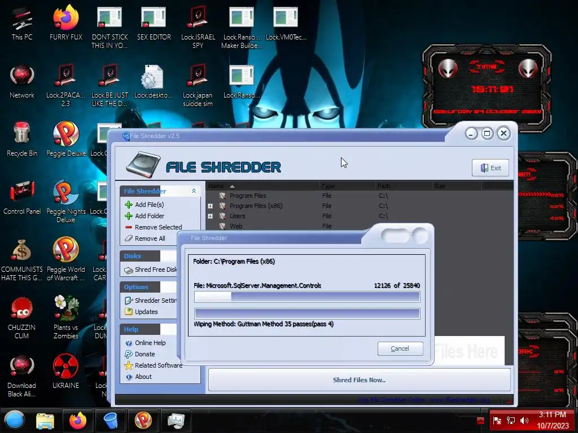Click Shred Files Now button
The width and height of the screenshot is (578, 433).
(359, 379)
